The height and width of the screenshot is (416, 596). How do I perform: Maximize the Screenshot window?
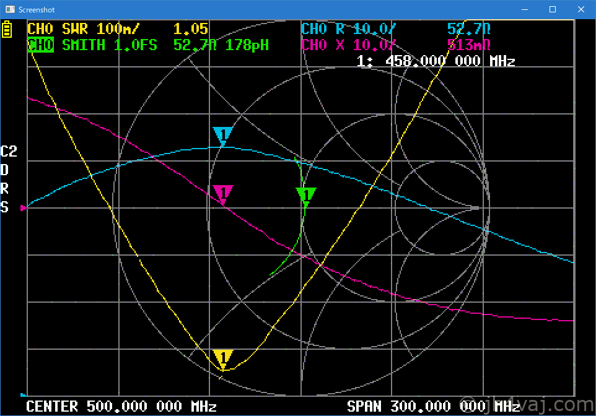click(x=553, y=9)
